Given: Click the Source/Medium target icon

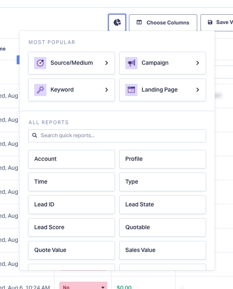Looking at the screenshot, I should [40, 63].
